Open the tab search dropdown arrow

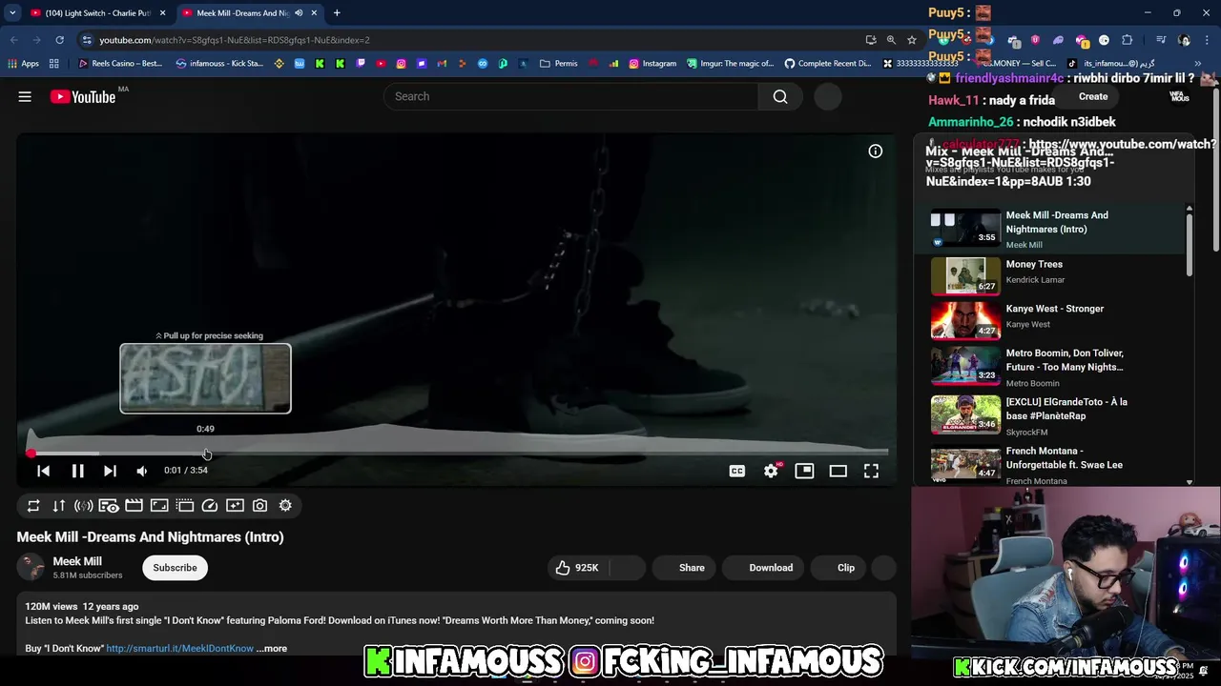point(12,13)
